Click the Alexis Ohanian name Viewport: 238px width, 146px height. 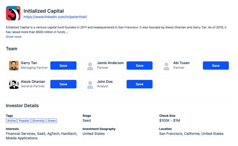tap(33, 81)
